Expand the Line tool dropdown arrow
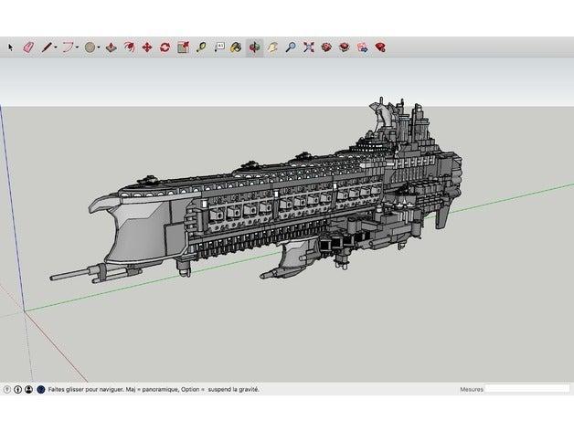The height and width of the screenshot is (431, 574). coord(56,47)
